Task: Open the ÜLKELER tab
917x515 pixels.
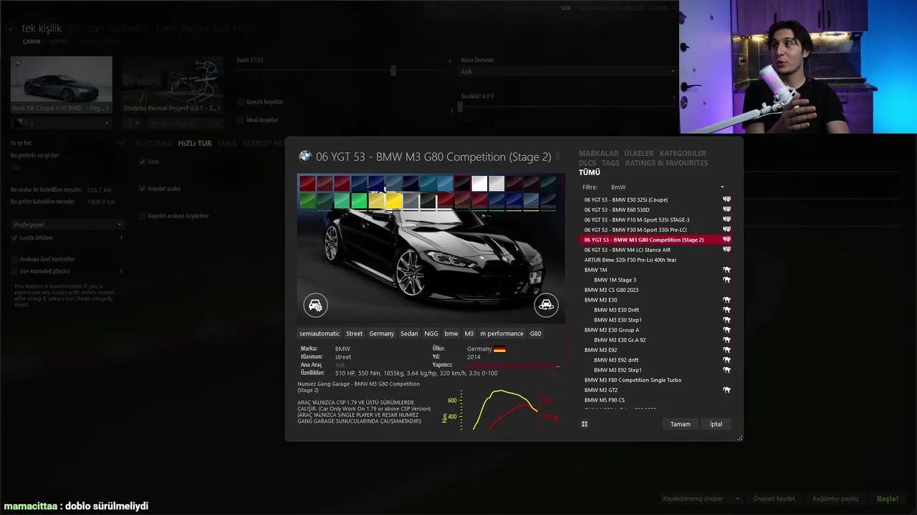Action: 639,153
